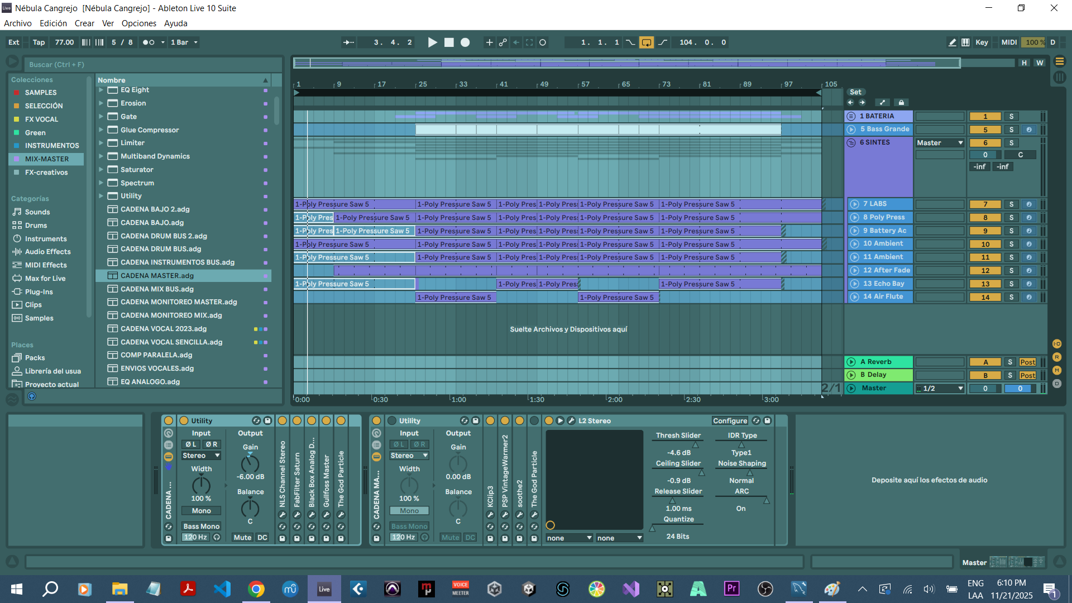Open the Crear menu
The image size is (1072, 603).
pos(84,23)
